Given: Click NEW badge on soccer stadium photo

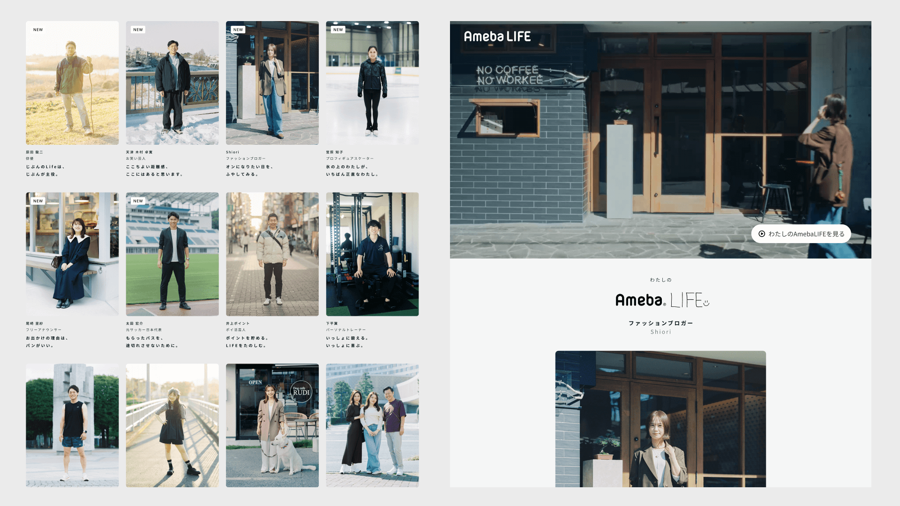Looking at the screenshot, I should pyautogui.click(x=138, y=201).
